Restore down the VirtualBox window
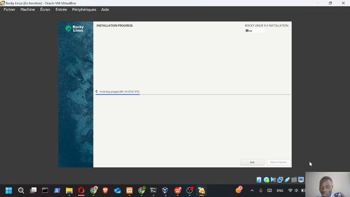The image size is (350, 197). pyautogui.click(x=330, y=3)
